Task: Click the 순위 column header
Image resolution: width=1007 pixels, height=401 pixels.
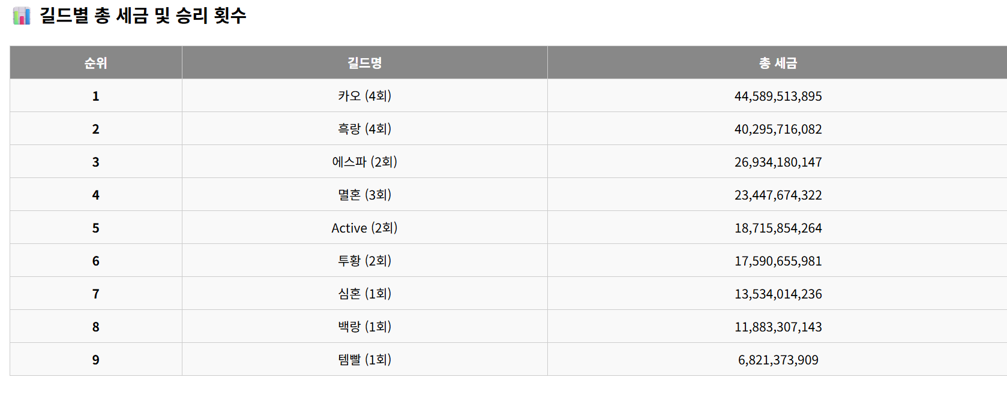Action: click(95, 63)
